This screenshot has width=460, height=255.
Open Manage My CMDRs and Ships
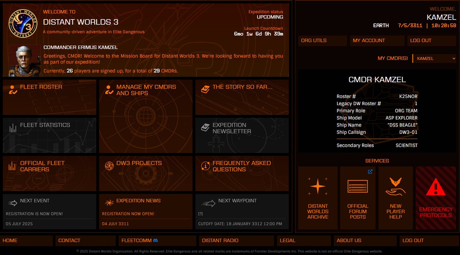tap(146, 116)
